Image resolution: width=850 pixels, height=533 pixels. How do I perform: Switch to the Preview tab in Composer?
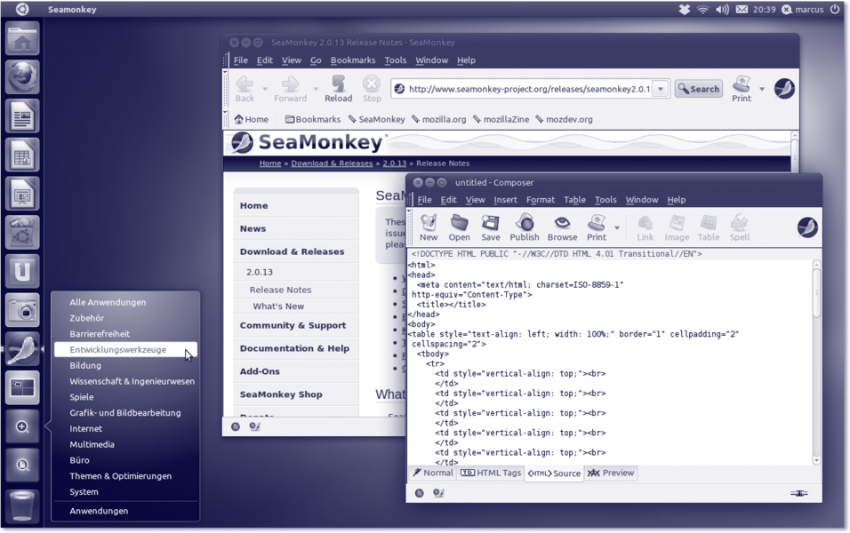click(x=611, y=473)
